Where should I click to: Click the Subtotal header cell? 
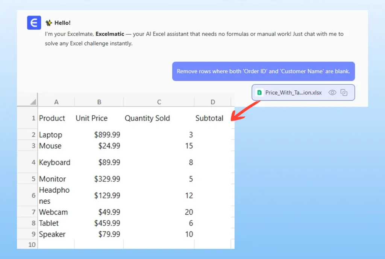209,118
